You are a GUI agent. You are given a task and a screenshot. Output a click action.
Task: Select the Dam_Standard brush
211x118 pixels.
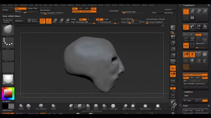pos(41,107)
